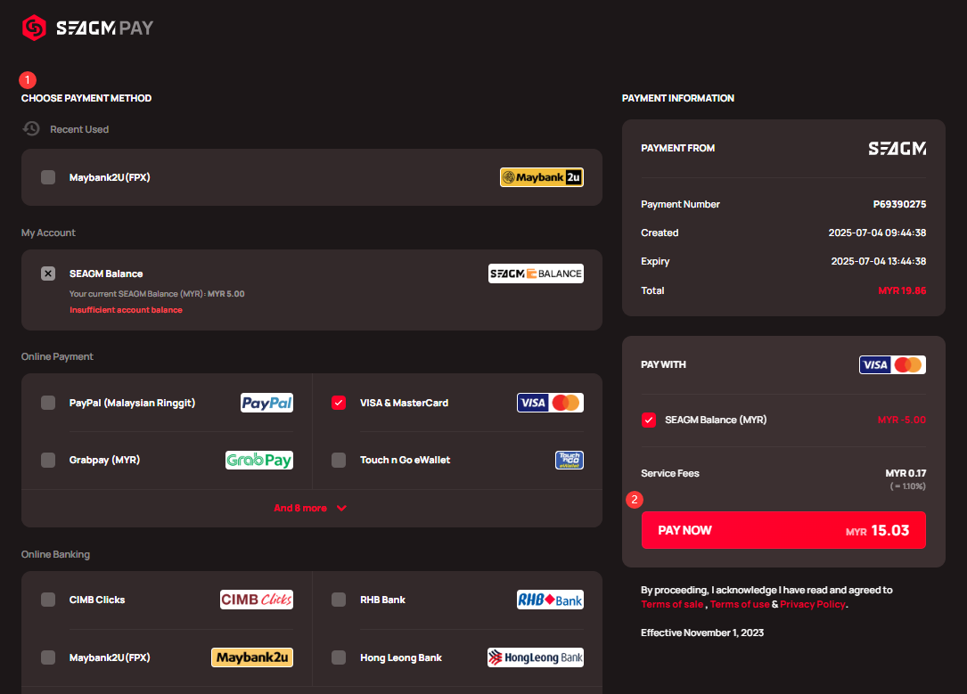Screen dimensions: 967x694
Task: Select Maybank2U (FPX) under Online Banking
Action: tap(48, 657)
